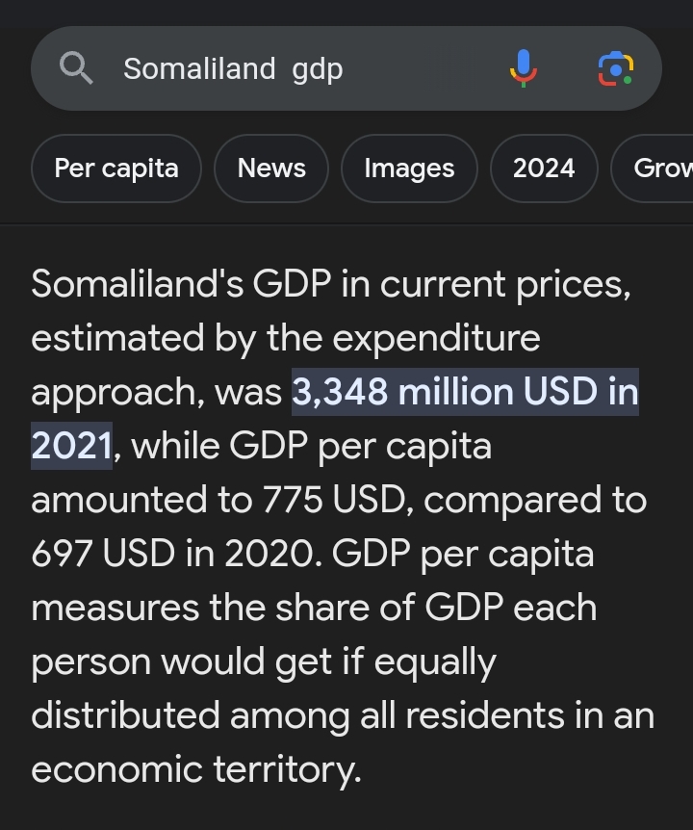This screenshot has height=830, width=693.
Task: Click highlighted '3,348 million USD in' text
Action: coord(466,392)
